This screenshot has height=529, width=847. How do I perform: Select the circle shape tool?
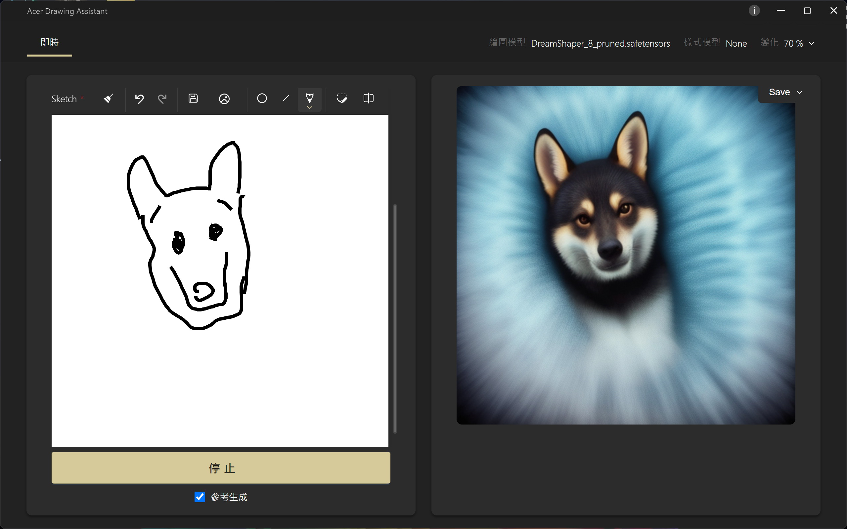click(262, 99)
